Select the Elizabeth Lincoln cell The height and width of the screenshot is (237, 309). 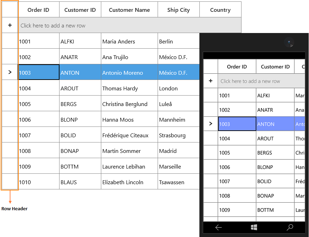point(129,181)
